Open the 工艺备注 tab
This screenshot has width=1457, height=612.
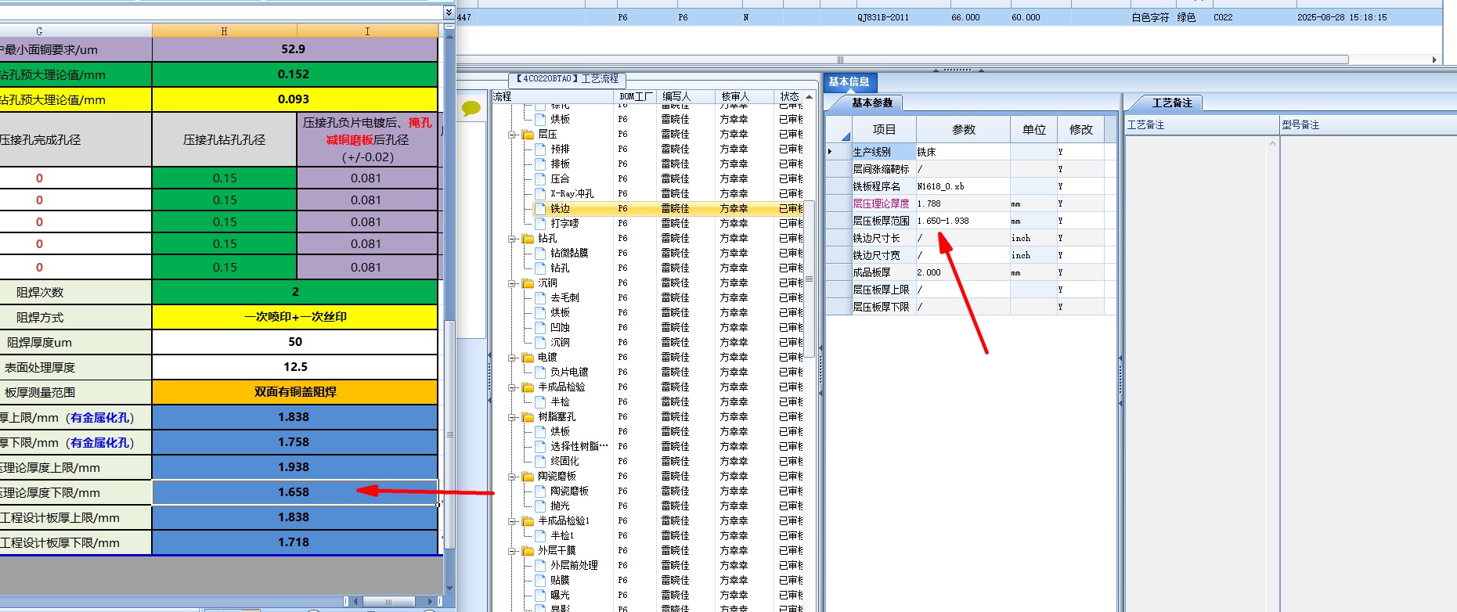tap(1171, 103)
